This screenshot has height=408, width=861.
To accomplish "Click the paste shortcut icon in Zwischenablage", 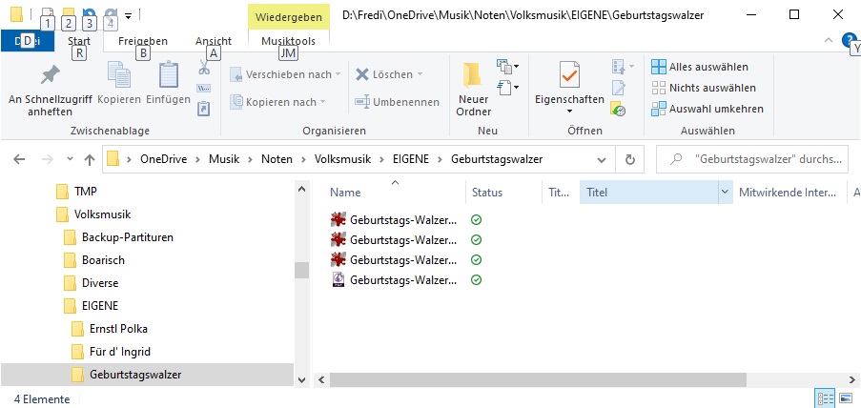I will [204, 109].
